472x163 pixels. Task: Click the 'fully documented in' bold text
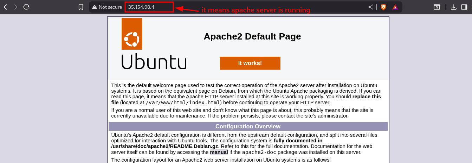click(298, 141)
